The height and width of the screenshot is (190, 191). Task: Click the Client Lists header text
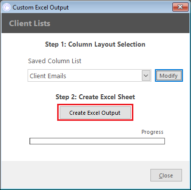coord(30,23)
